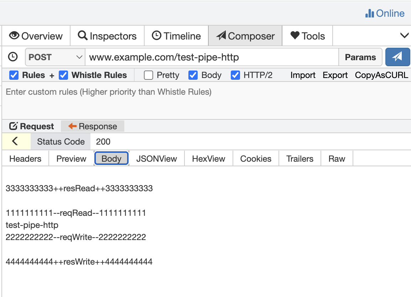Open the history clock icon beside POST
The width and height of the screenshot is (411, 297).
tap(13, 57)
